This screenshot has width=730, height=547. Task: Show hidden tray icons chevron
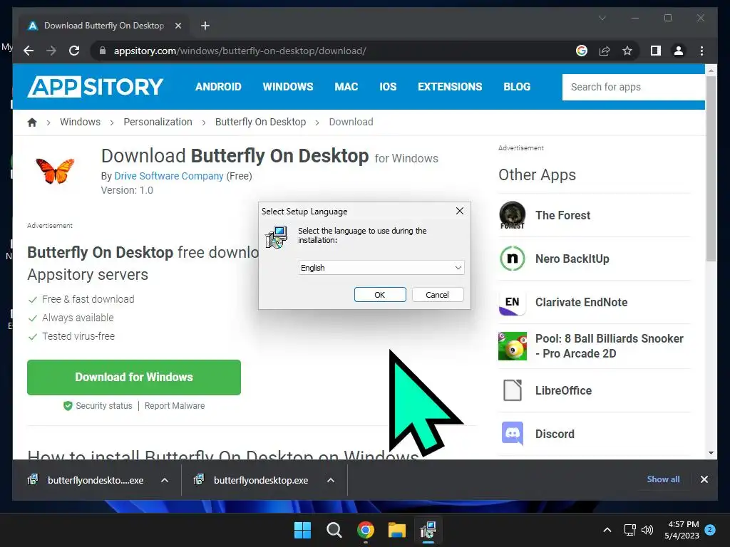coord(607,530)
